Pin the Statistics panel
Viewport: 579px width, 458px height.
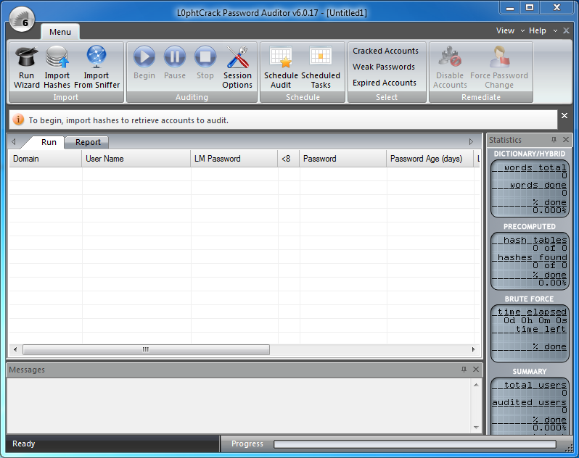tap(554, 140)
